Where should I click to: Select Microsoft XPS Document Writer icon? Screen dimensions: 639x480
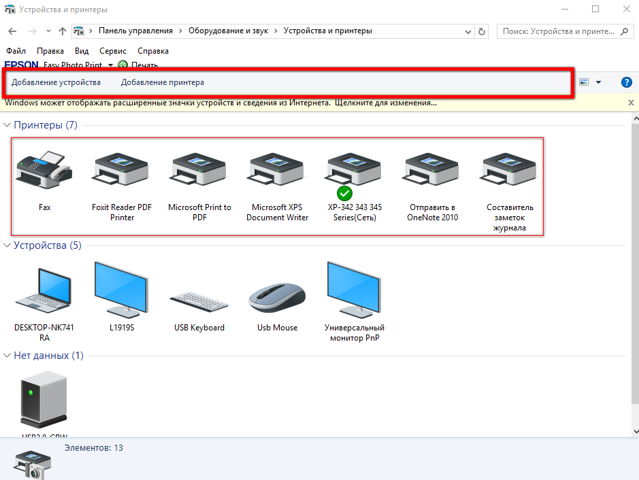277,169
